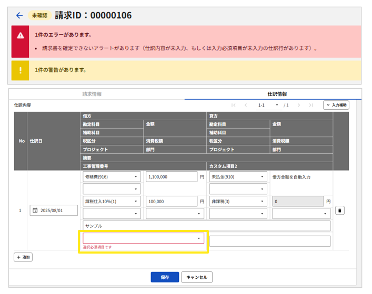Switch to the 請求情報 tab

click(x=92, y=94)
